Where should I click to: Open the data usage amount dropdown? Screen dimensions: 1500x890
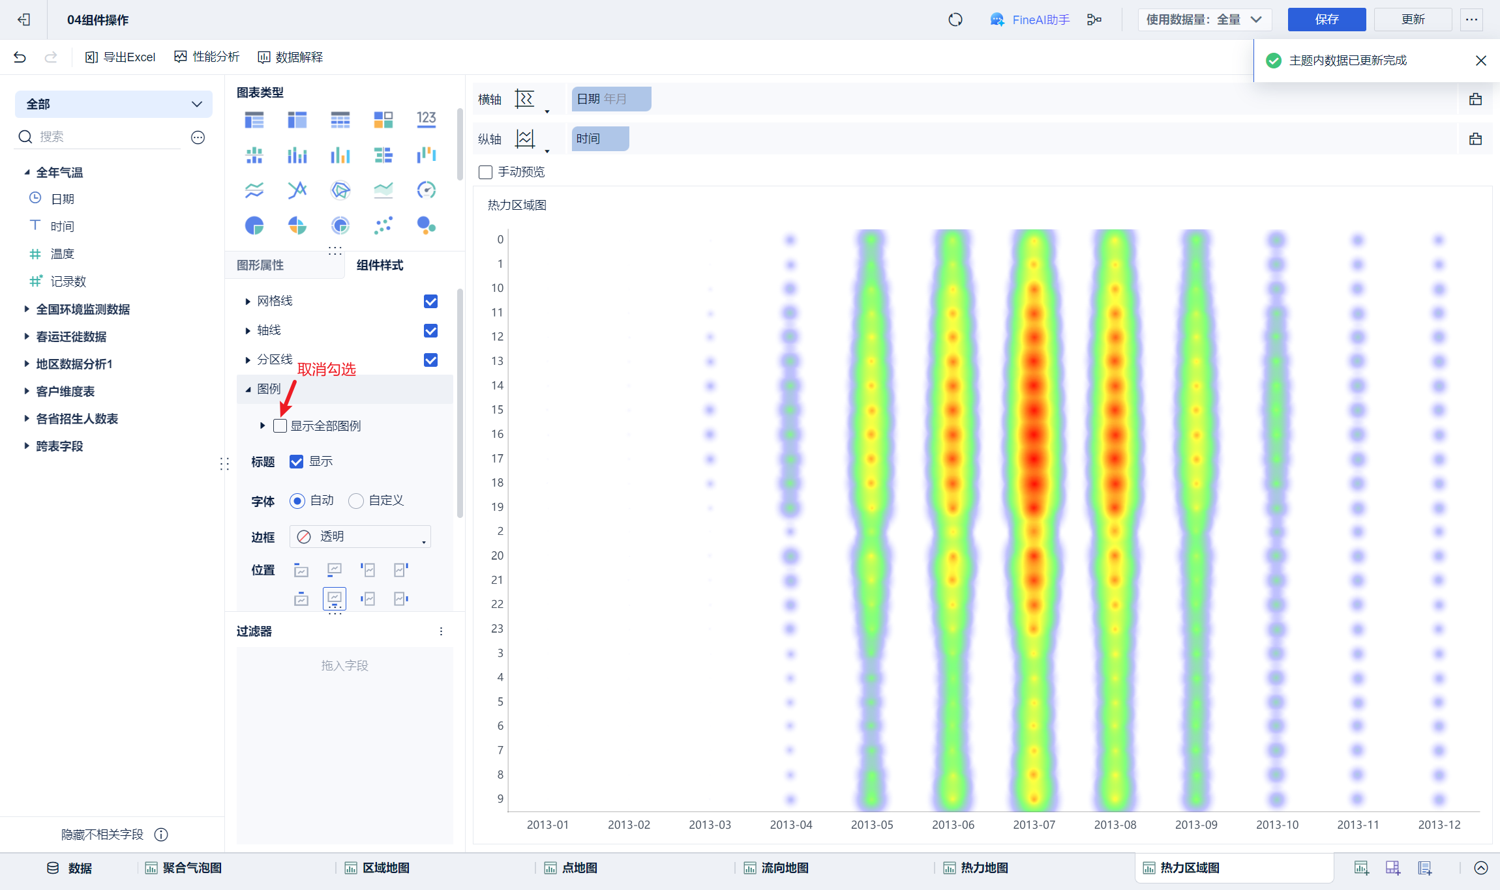tap(1204, 20)
